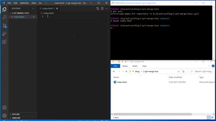Open the Selection menu in VS Code
This screenshot has height=121, width=216.
click(24, 3)
